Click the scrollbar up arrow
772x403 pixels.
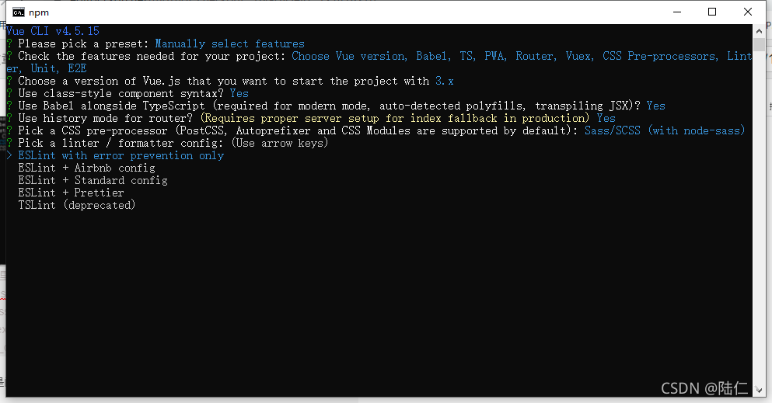(759, 31)
